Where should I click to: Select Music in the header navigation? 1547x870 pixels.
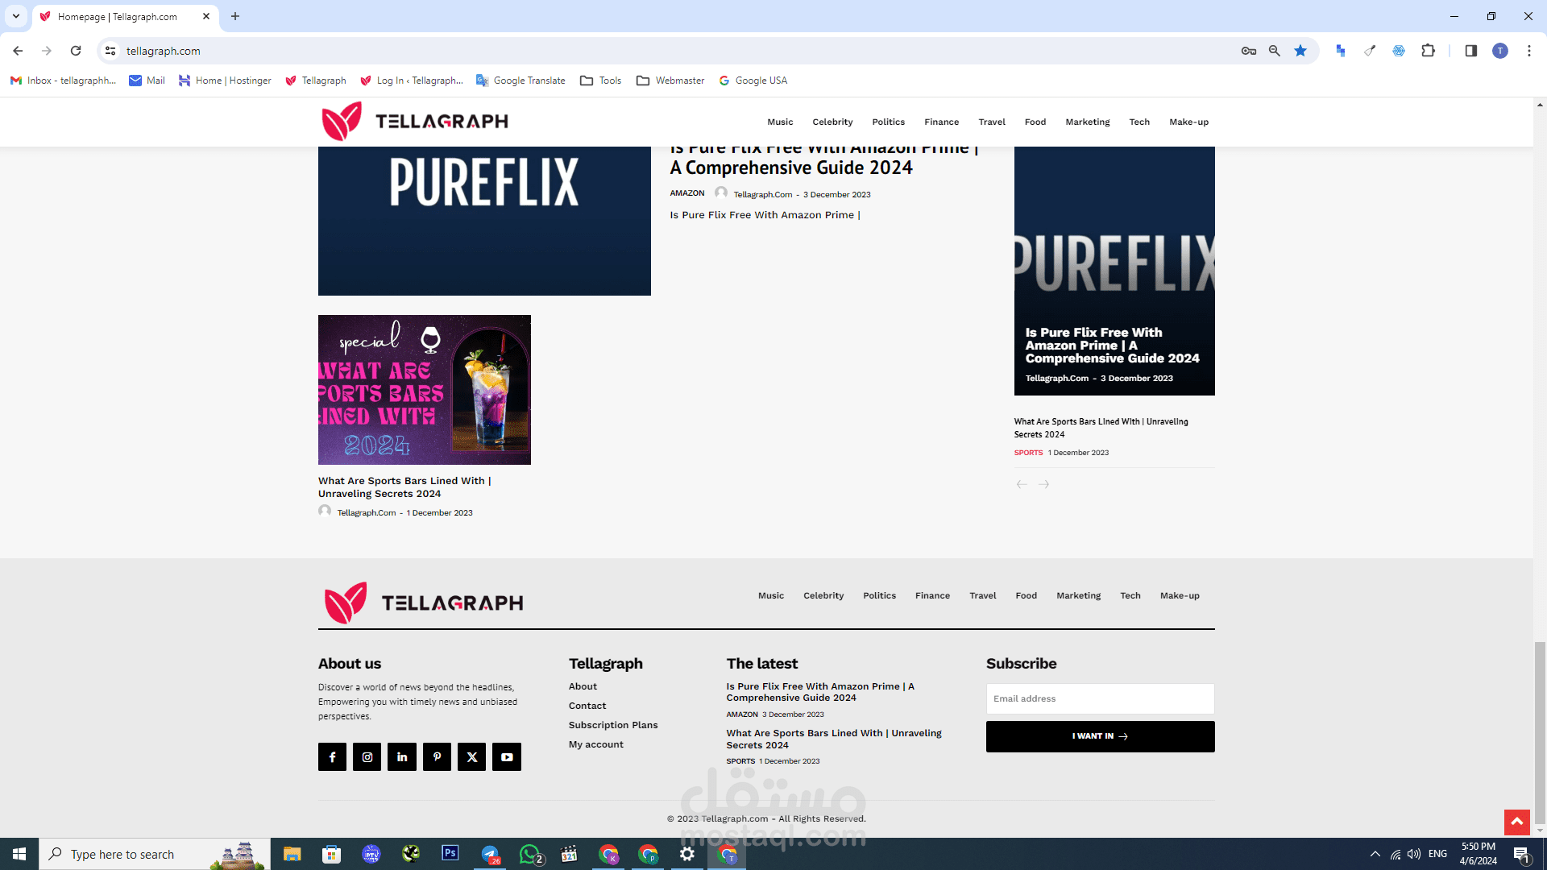[780, 122]
